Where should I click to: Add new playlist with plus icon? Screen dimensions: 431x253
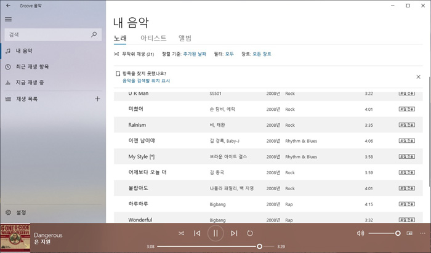click(97, 98)
